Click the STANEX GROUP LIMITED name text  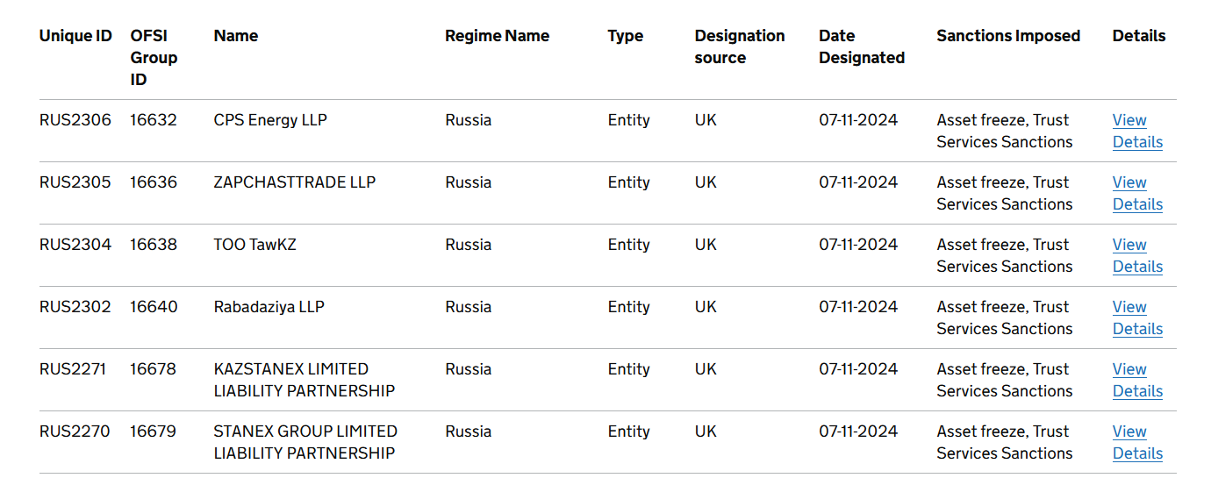pos(305,432)
